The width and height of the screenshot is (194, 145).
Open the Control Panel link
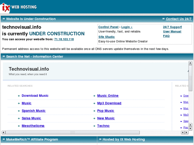click(108, 27)
